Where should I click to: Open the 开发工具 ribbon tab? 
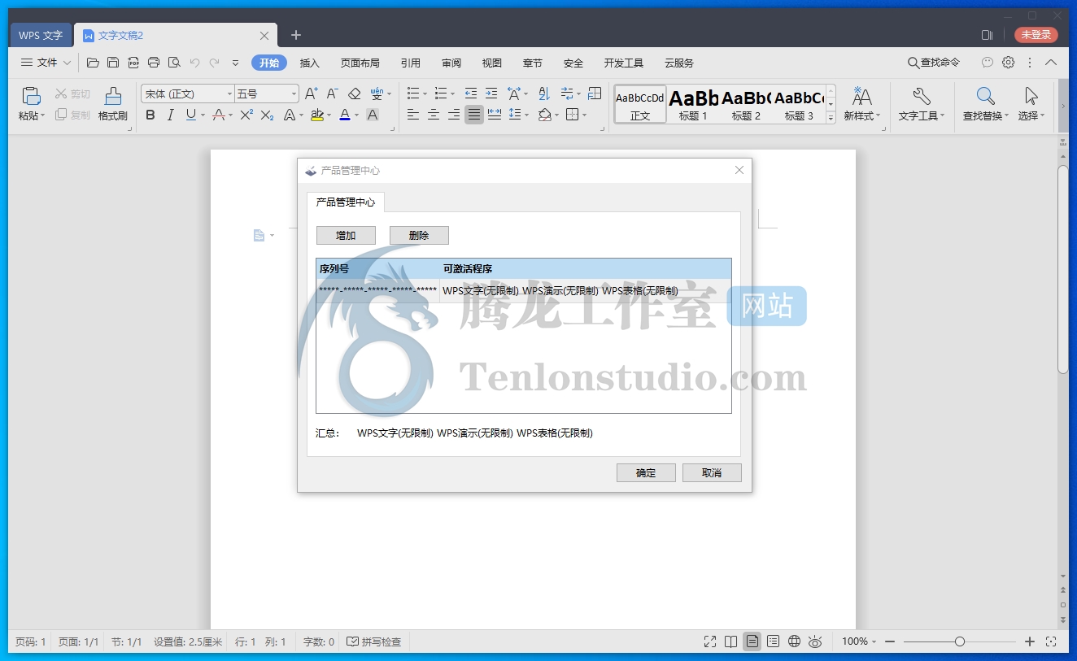pyautogui.click(x=623, y=63)
